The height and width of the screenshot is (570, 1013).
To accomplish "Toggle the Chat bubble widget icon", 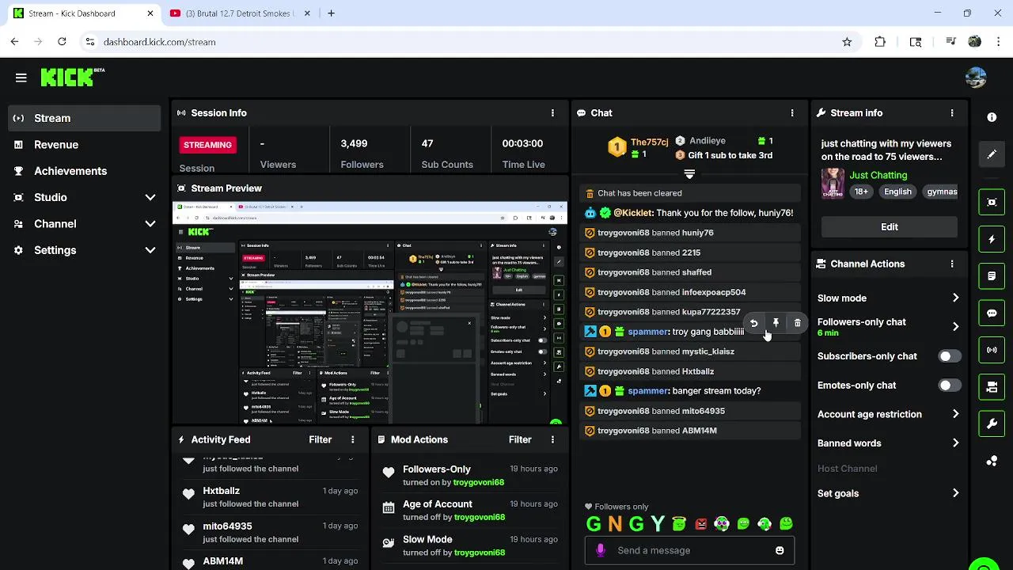I will 992,313.
